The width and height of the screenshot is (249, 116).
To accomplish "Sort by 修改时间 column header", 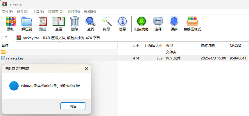I will tap(208, 46).
